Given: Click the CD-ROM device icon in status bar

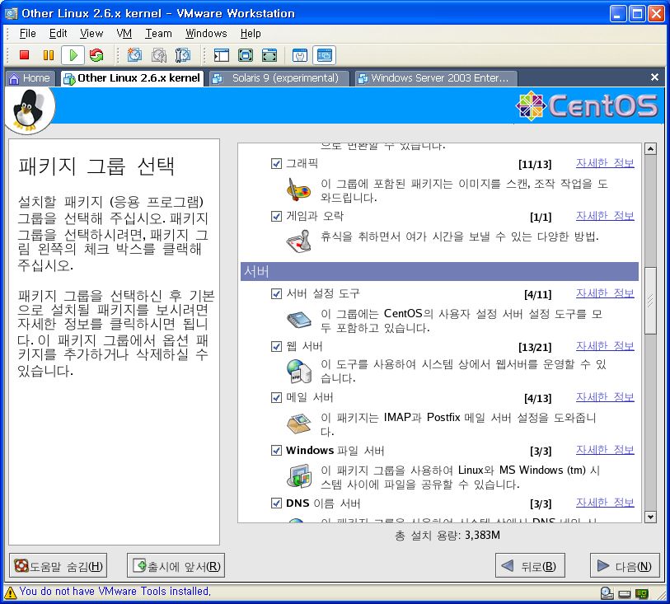Looking at the screenshot, I should 607,592.
